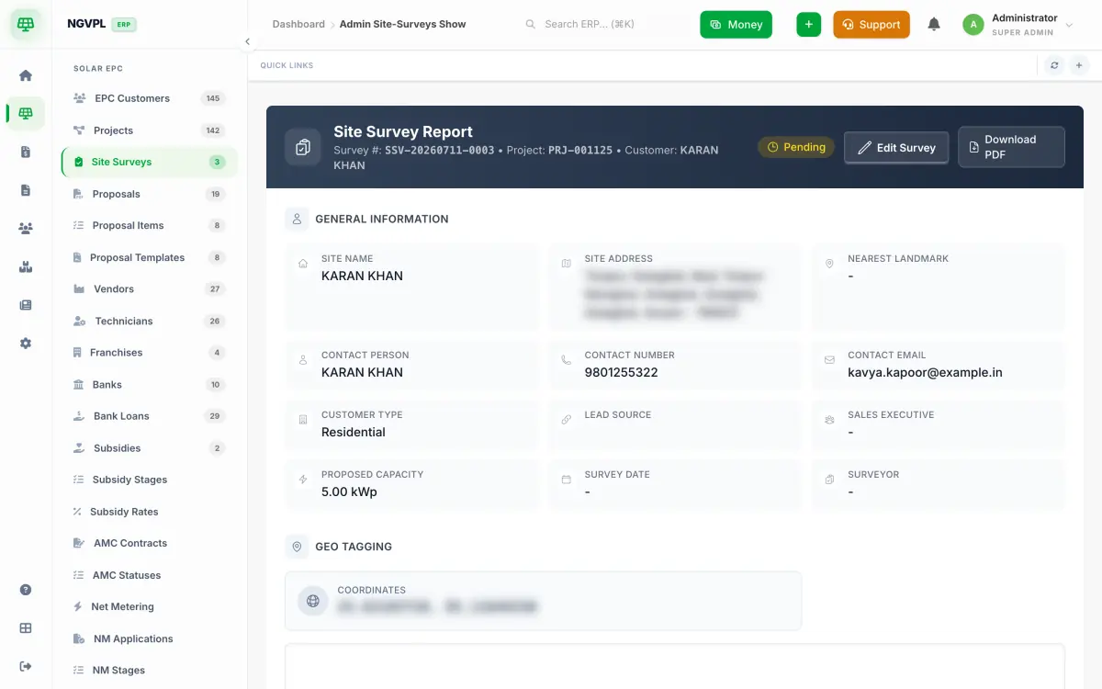The image size is (1102, 689).
Task: Click the notifications bell icon
Action: pyautogui.click(x=934, y=25)
